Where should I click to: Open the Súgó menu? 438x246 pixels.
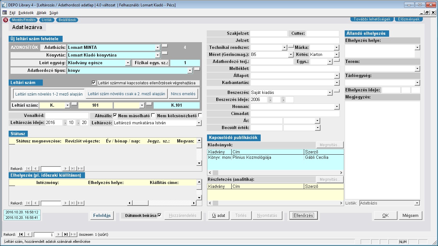pos(54,13)
